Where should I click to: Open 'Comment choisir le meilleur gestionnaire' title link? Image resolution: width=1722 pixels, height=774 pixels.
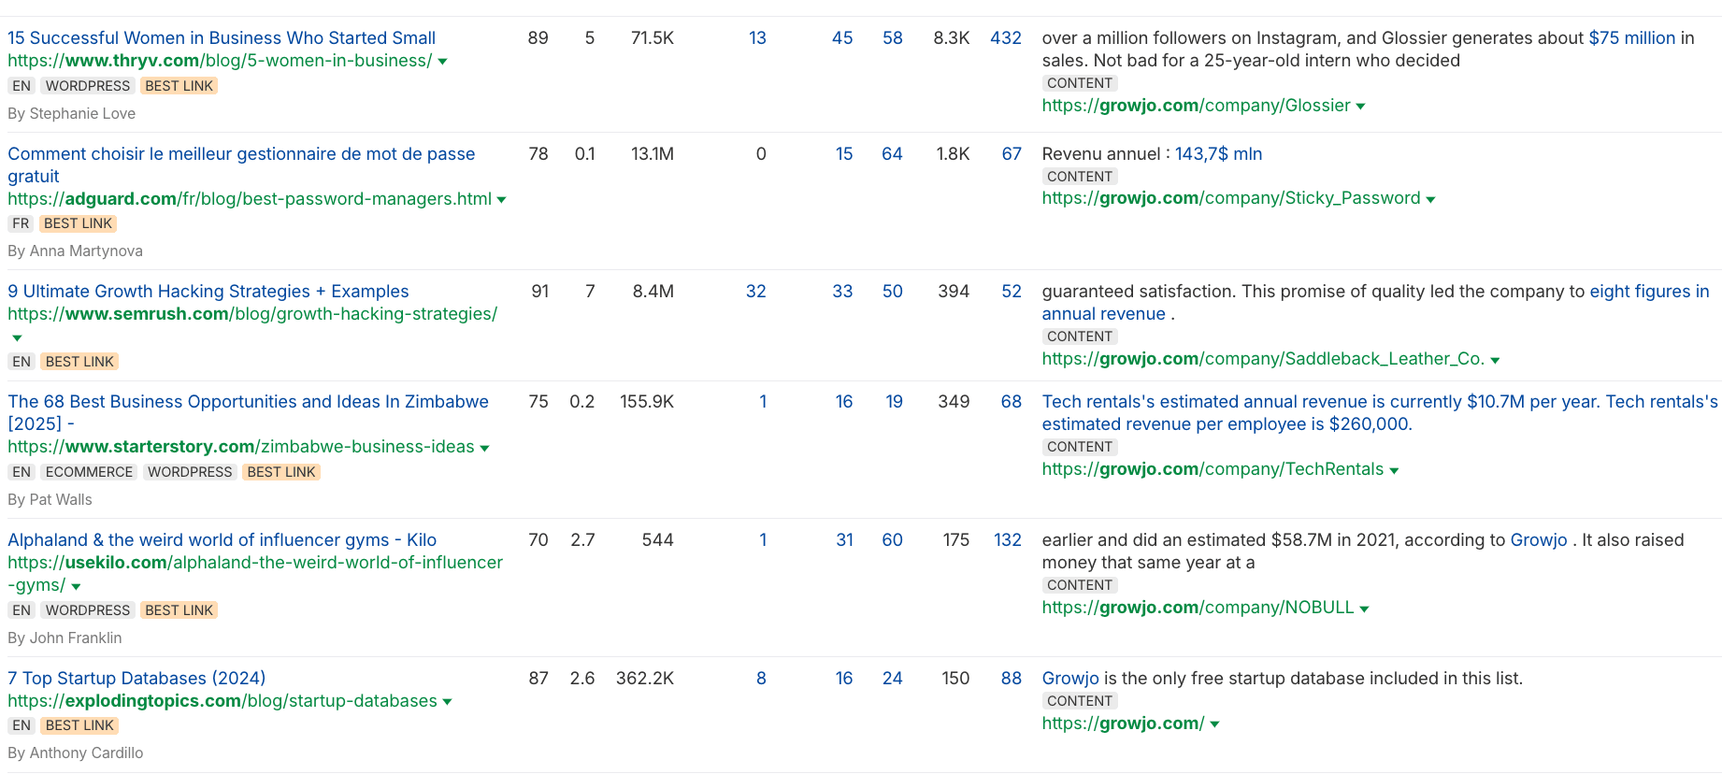point(241,165)
